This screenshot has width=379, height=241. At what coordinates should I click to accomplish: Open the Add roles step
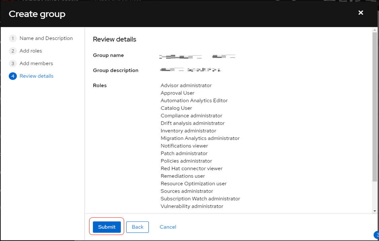31,51
